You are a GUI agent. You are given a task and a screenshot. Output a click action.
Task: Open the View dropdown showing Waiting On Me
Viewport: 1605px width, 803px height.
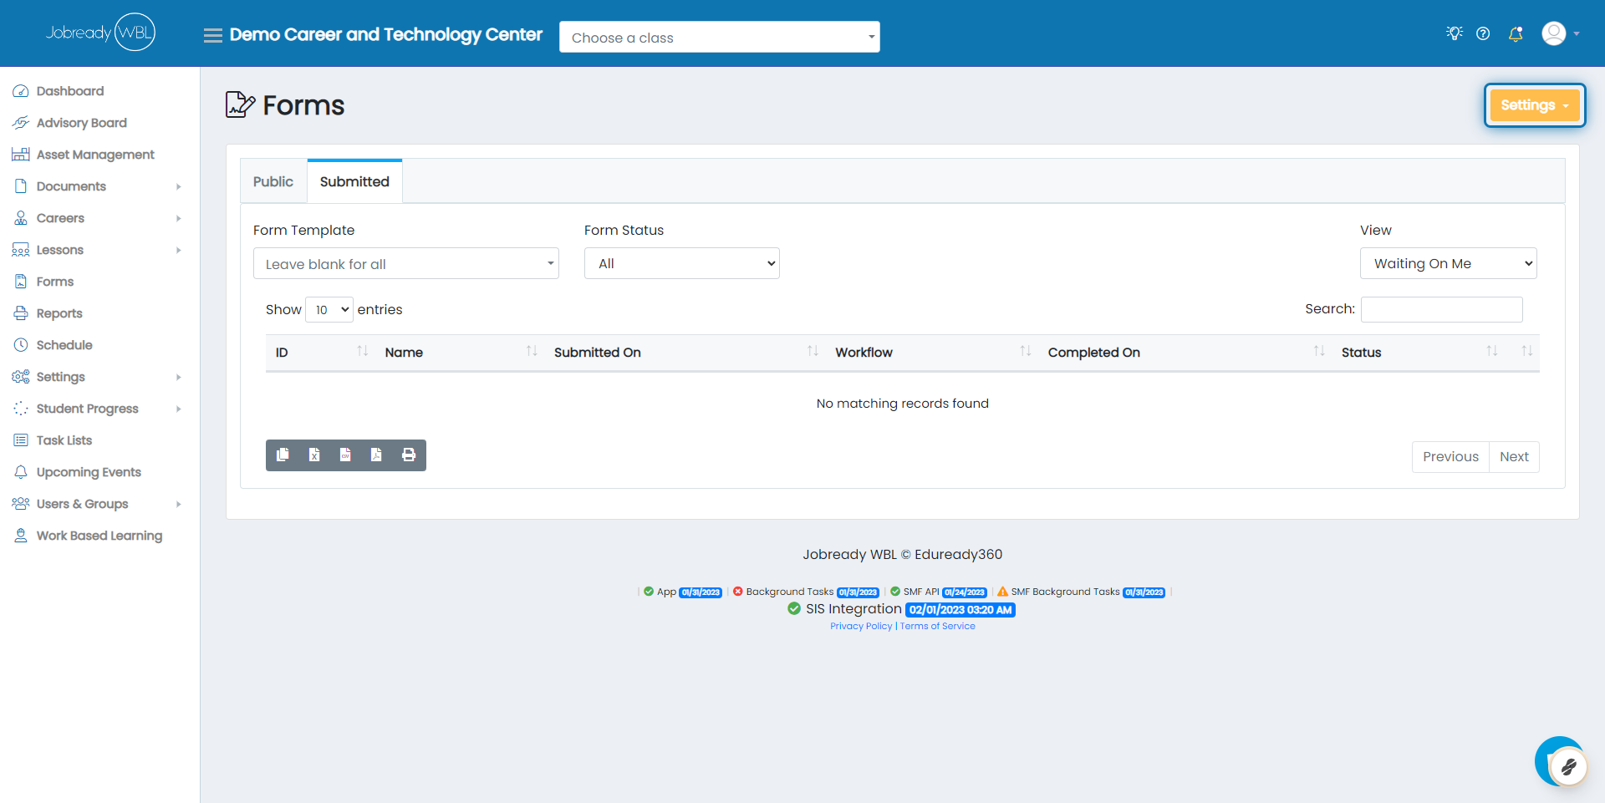click(1449, 263)
